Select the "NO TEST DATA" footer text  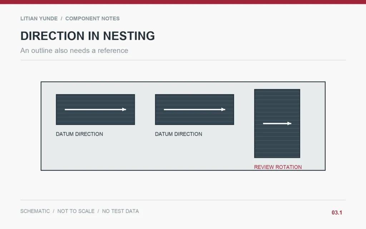tap(120, 211)
